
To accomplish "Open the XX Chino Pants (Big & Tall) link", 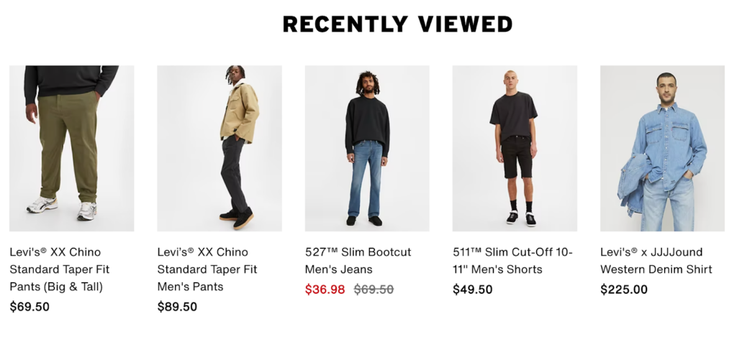I will (x=60, y=269).
